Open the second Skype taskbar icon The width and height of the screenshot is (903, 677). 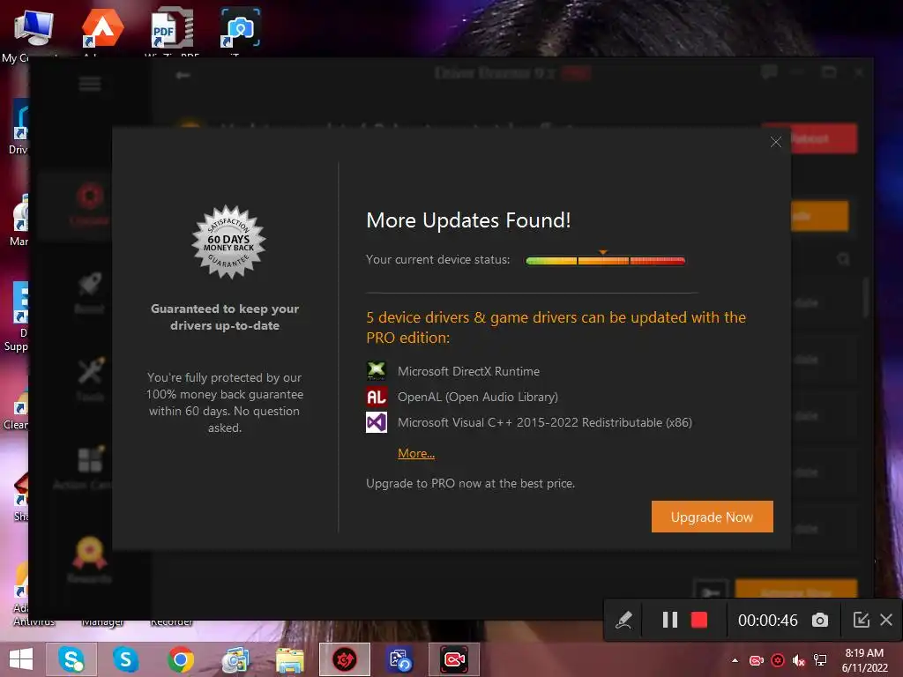[125, 659]
